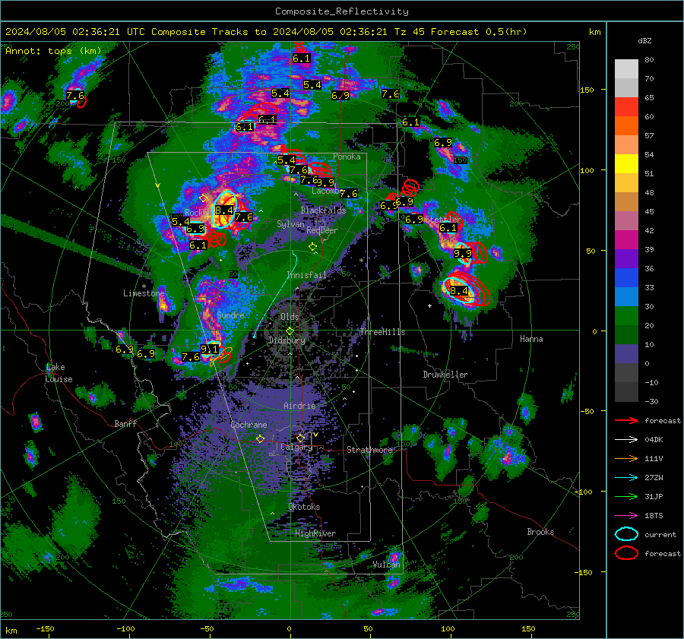This screenshot has height=639, width=684.
Task: Click the Vulcan city label
Action: tap(387, 565)
